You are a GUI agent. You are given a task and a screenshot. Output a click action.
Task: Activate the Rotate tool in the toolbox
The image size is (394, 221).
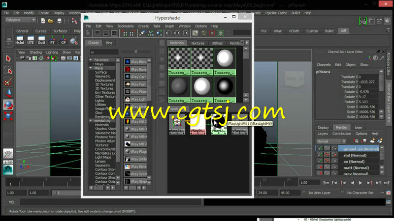click(8, 105)
